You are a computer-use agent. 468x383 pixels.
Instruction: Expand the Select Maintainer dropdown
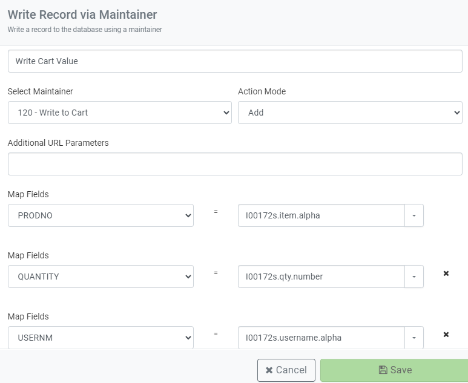click(119, 113)
